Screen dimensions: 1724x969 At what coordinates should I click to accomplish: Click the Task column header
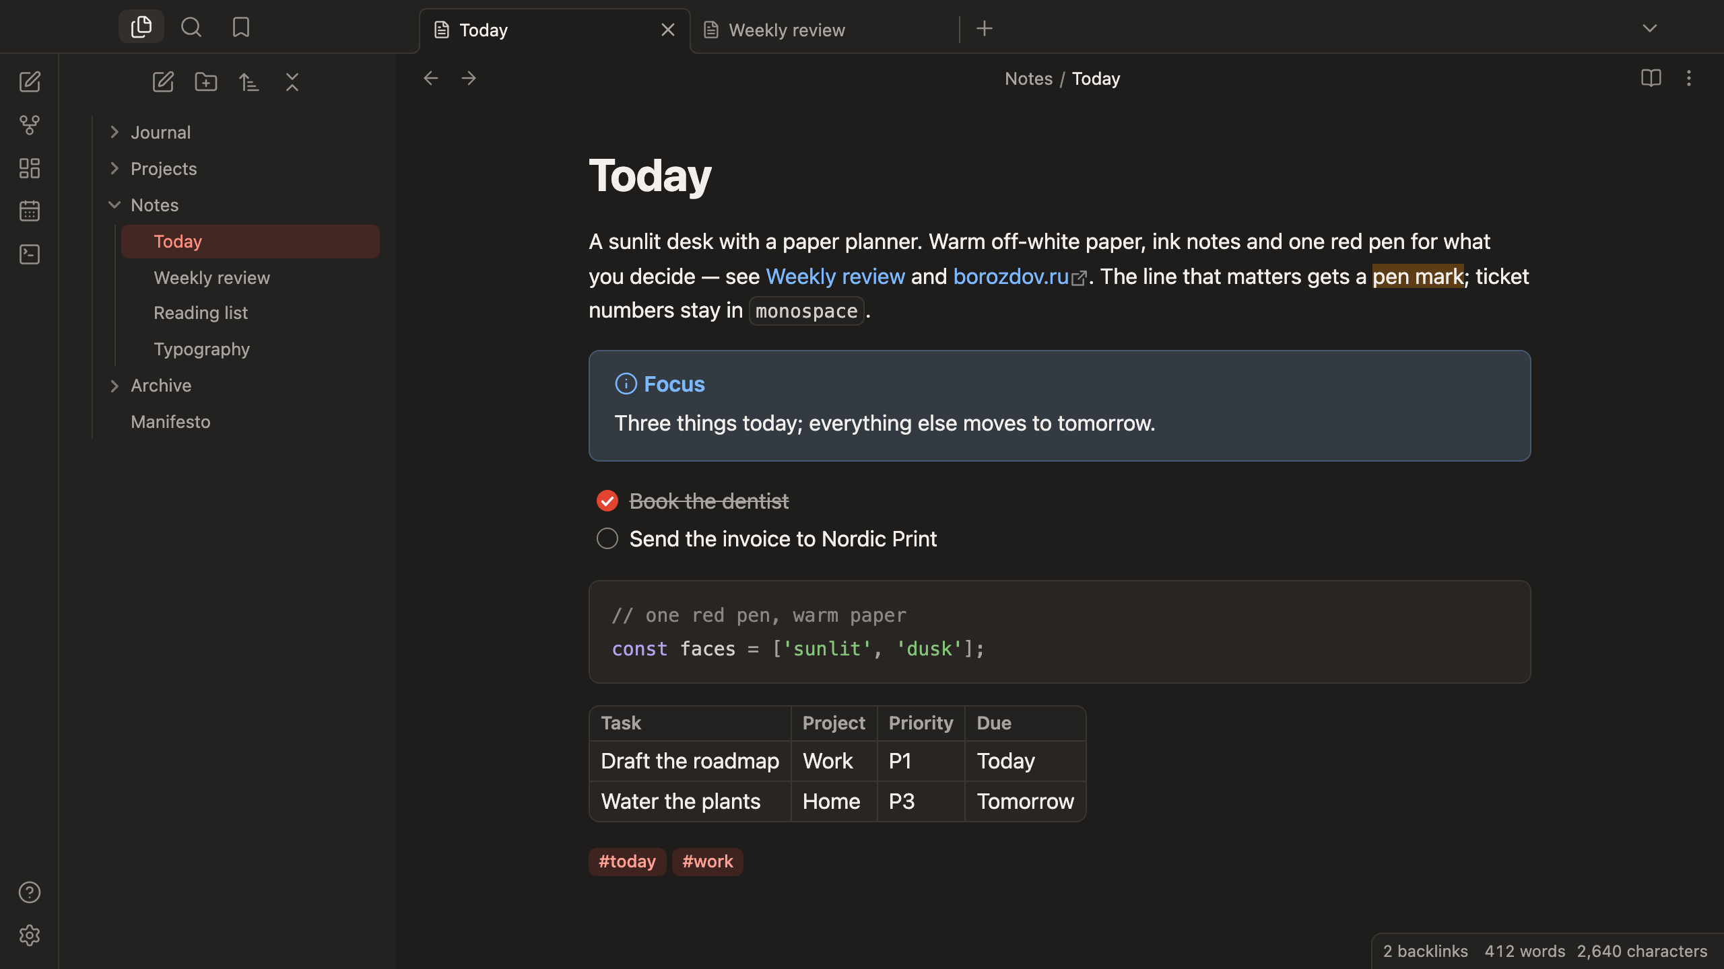click(690, 723)
